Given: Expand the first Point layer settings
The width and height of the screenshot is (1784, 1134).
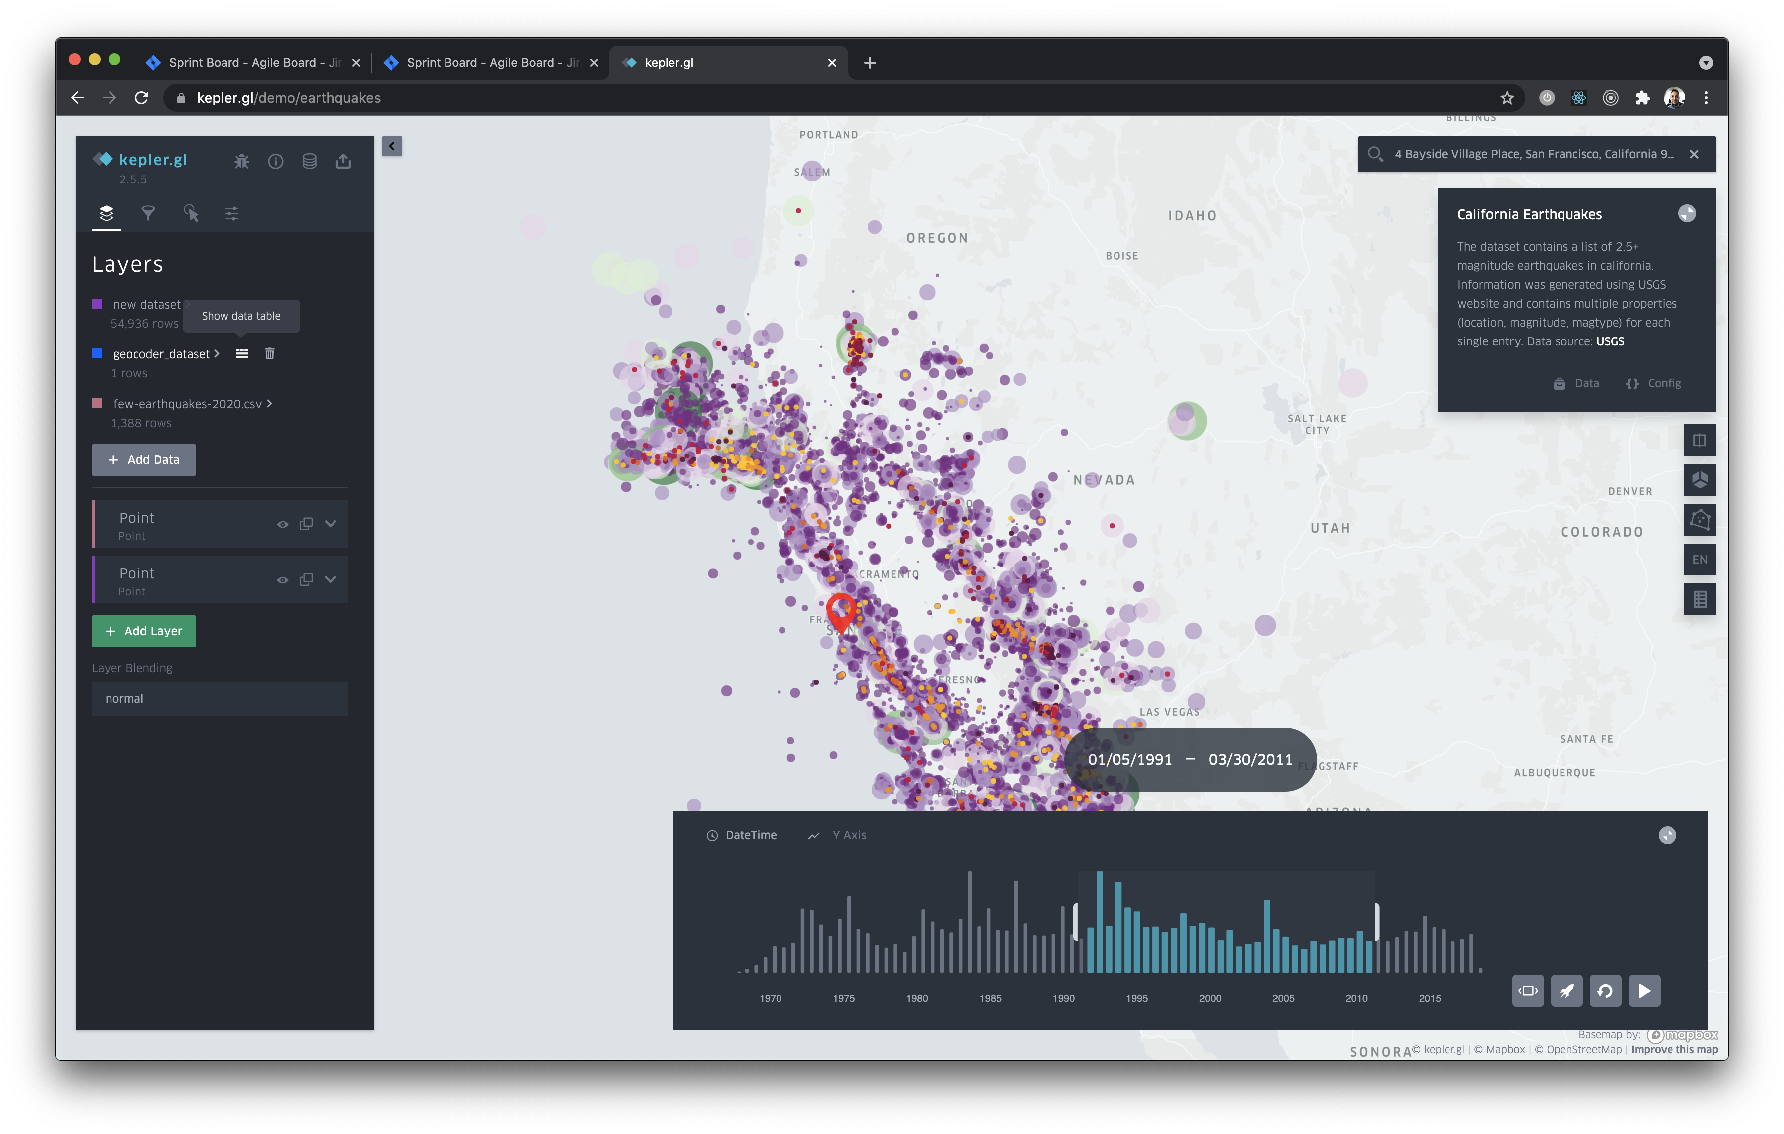Looking at the screenshot, I should (331, 524).
